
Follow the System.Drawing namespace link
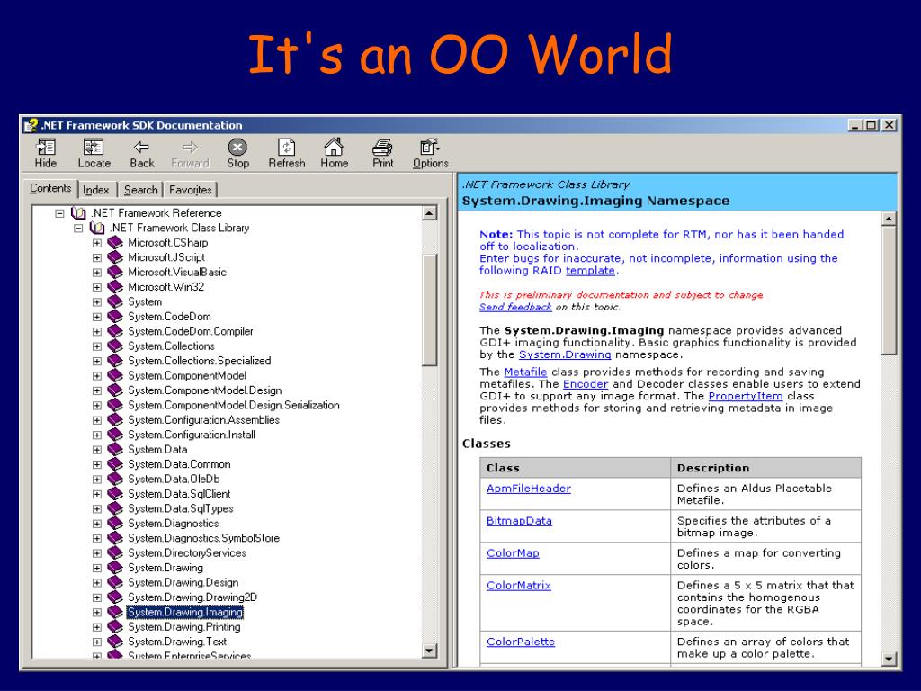[565, 354]
